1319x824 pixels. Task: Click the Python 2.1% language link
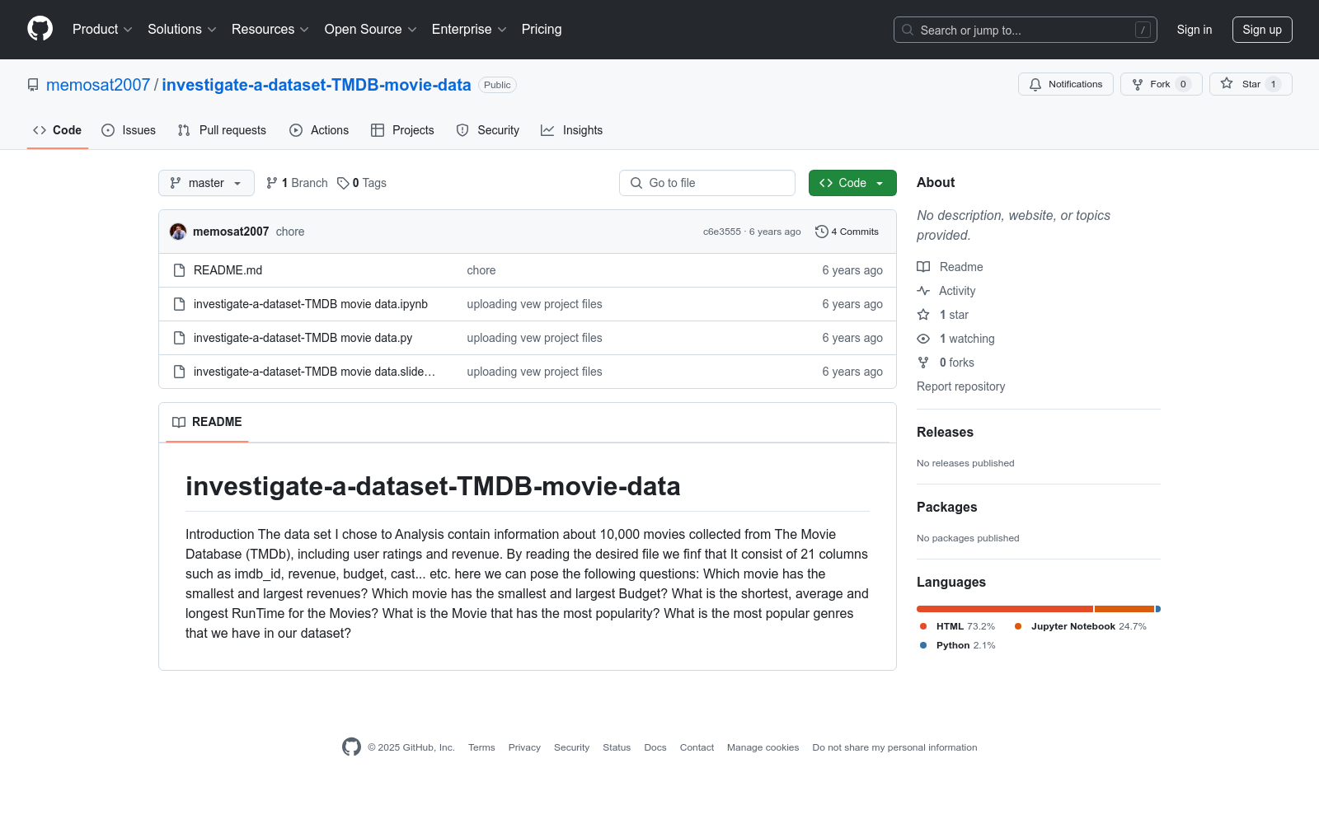click(x=958, y=645)
